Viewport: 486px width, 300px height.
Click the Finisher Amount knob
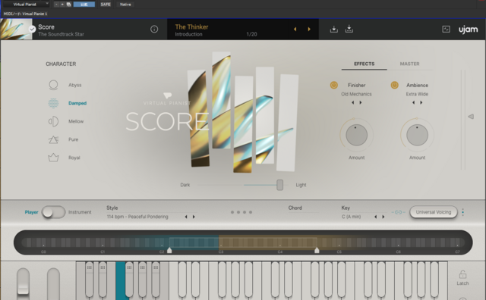click(x=356, y=135)
